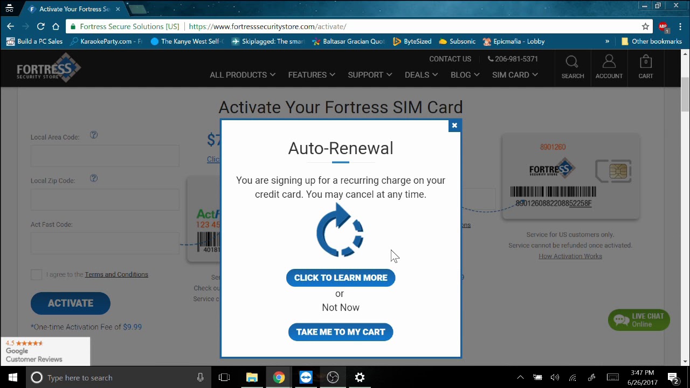Viewport: 690px width, 388px height.
Task: Click the ACTIVATE button
Action: click(71, 303)
